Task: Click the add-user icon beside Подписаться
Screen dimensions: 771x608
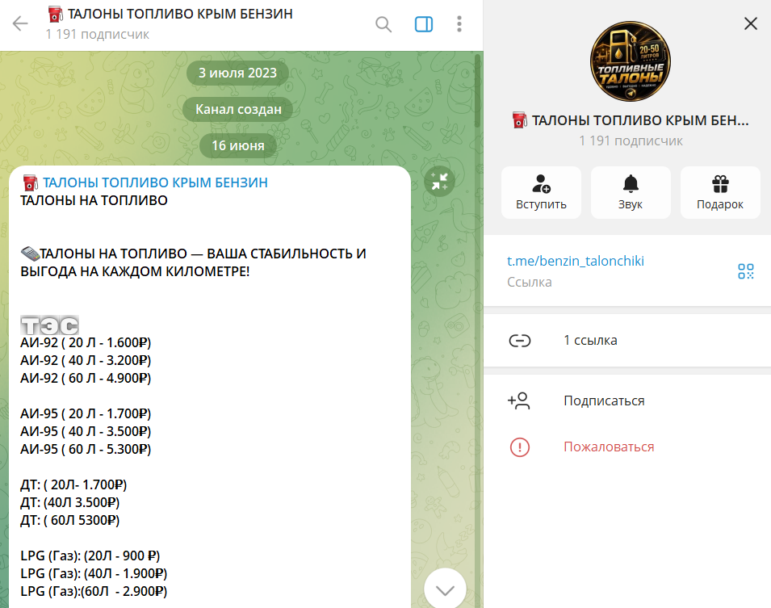Action: pyautogui.click(x=519, y=401)
